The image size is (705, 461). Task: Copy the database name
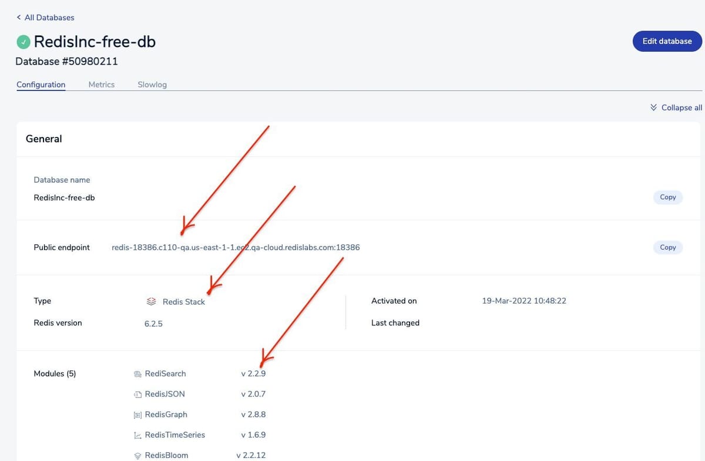667,197
